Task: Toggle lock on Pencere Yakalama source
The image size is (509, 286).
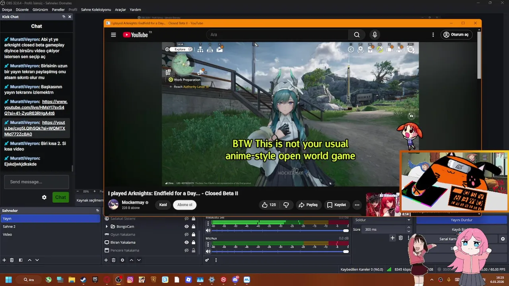Action: click(194, 250)
